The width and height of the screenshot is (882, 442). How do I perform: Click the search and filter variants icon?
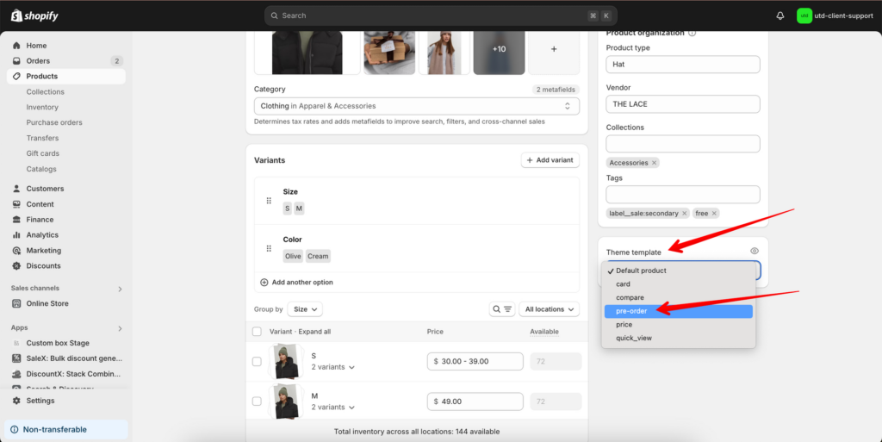click(x=502, y=309)
